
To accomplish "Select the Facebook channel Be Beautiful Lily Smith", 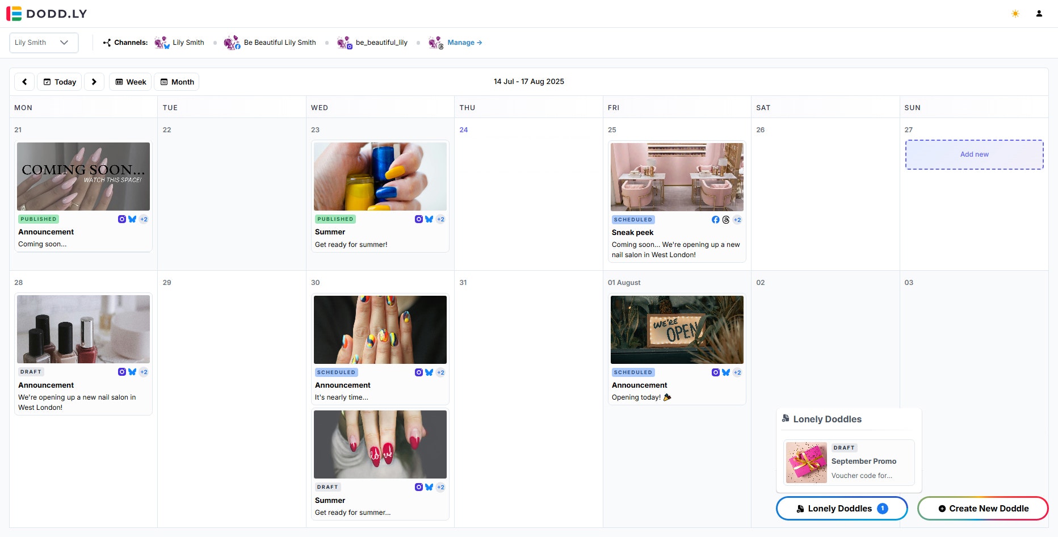I will point(232,42).
